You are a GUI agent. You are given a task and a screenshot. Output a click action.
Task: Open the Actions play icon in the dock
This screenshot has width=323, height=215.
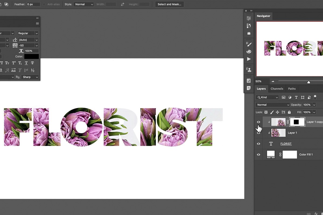[249, 59]
